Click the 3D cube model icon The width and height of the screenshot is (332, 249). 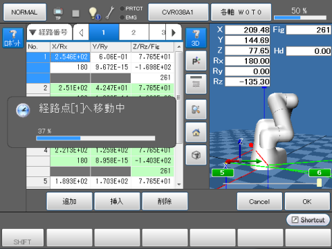click(196, 155)
